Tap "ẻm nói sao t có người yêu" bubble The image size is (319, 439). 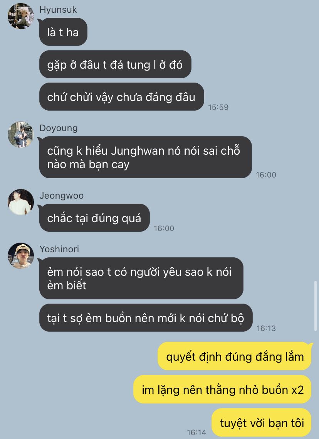[x=141, y=278]
